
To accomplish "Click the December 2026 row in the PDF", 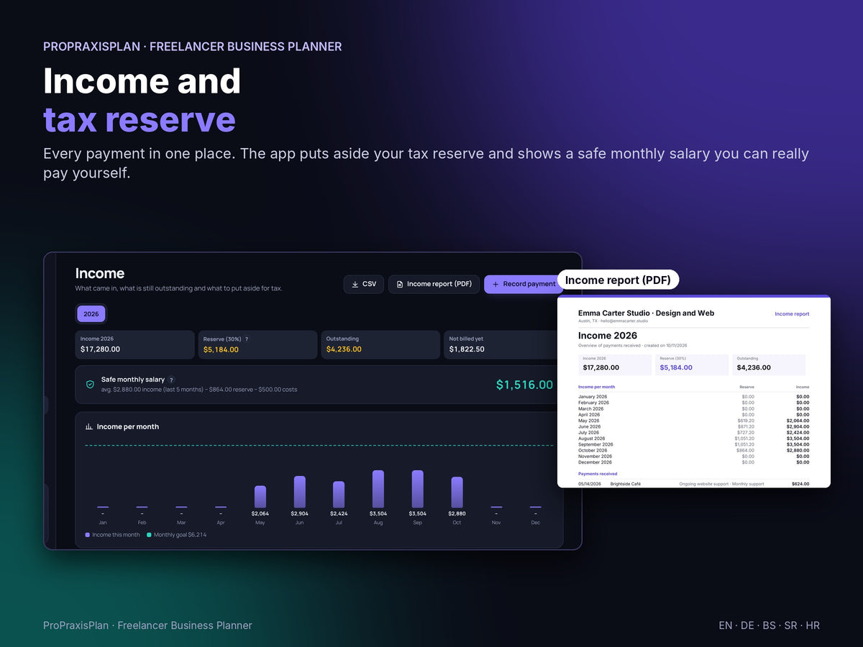I will pos(693,462).
